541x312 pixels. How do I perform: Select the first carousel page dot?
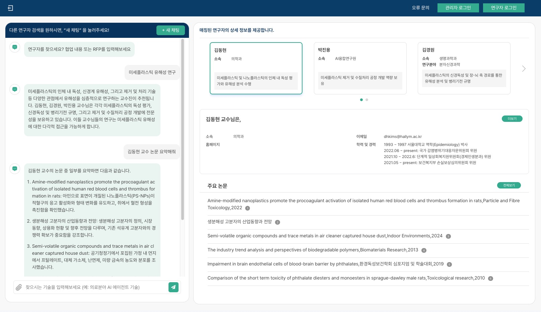[x=361, y=100]
